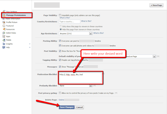Click the Help question mark icon

coord(4,47)
